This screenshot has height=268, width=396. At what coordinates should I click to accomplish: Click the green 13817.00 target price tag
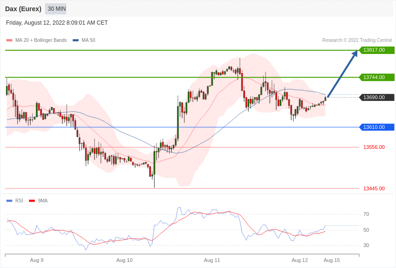point(376,50)
